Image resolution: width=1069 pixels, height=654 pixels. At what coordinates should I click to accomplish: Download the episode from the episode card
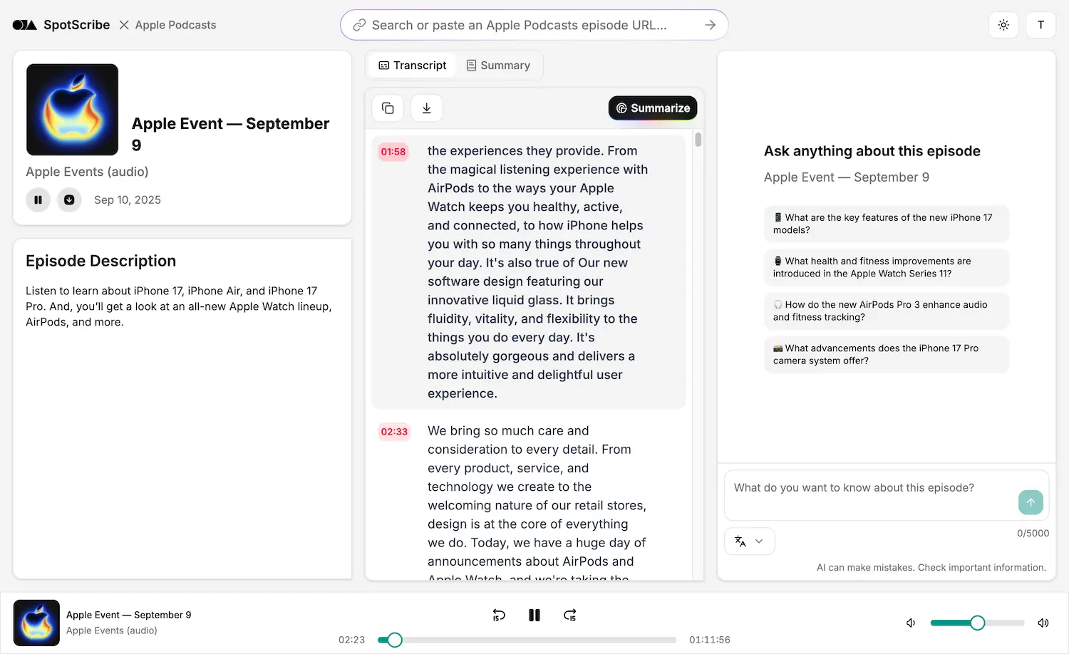click(x=69, y=199)
